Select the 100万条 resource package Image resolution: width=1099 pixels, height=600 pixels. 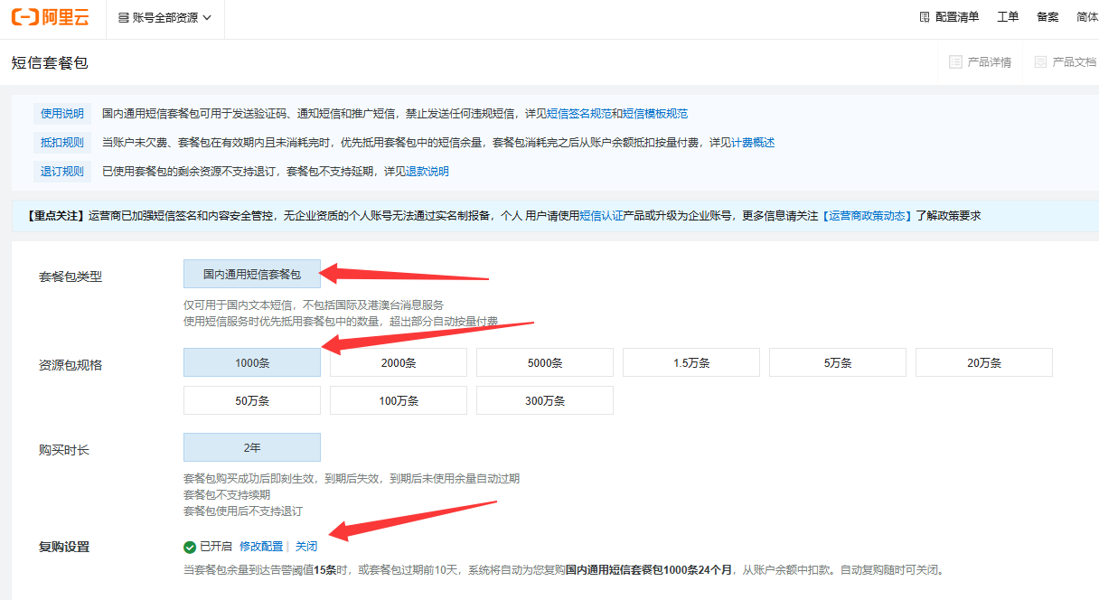399,400
